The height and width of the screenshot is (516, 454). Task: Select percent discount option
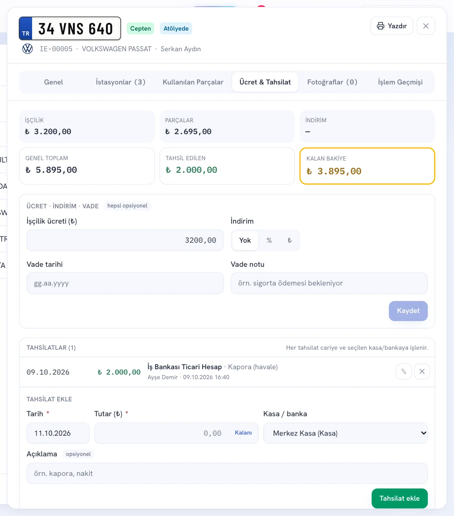(x=269, y=240)
